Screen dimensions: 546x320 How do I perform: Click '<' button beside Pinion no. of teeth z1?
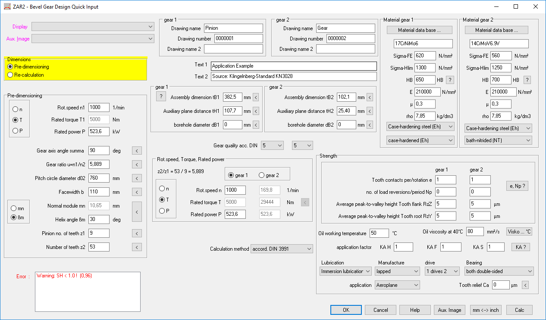click(136, 233)
